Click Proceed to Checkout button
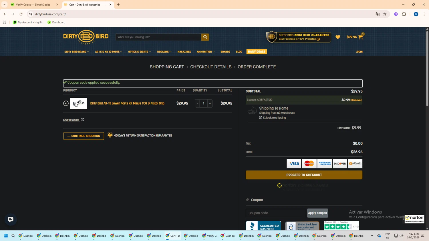 tap(304, 175)
